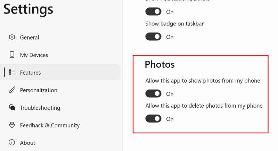Click the General gear icon

12,37
